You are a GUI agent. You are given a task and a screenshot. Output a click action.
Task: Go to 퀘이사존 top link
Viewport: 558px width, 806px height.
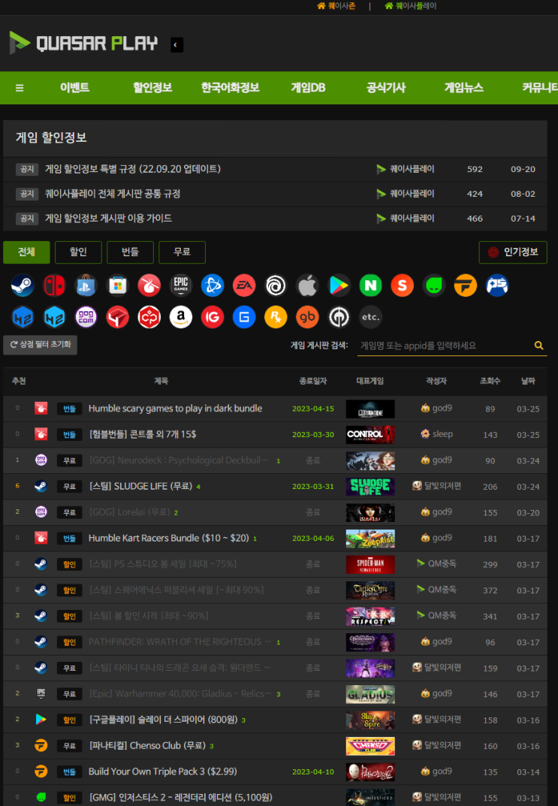click(x=336, y=6)
